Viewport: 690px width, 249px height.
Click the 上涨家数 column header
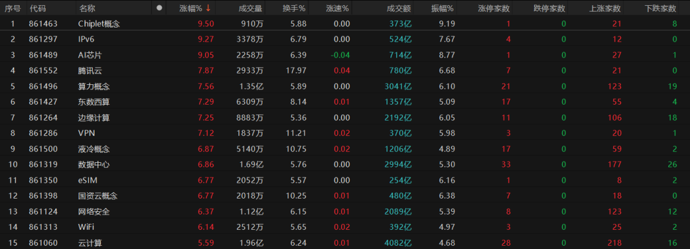[605, 8]
